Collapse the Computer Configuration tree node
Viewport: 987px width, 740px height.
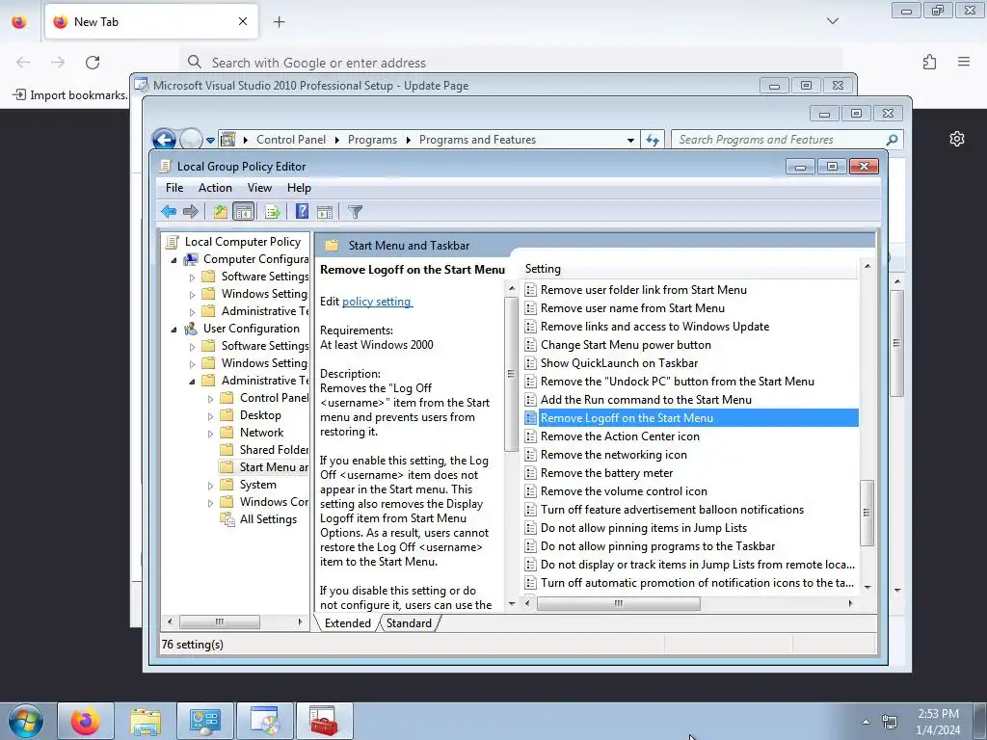click(174, 259)
